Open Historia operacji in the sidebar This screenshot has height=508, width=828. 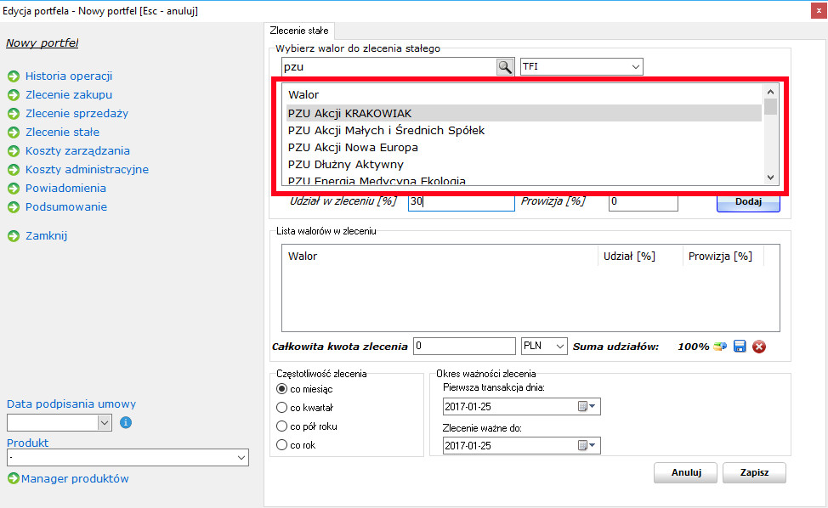[69, 76]
